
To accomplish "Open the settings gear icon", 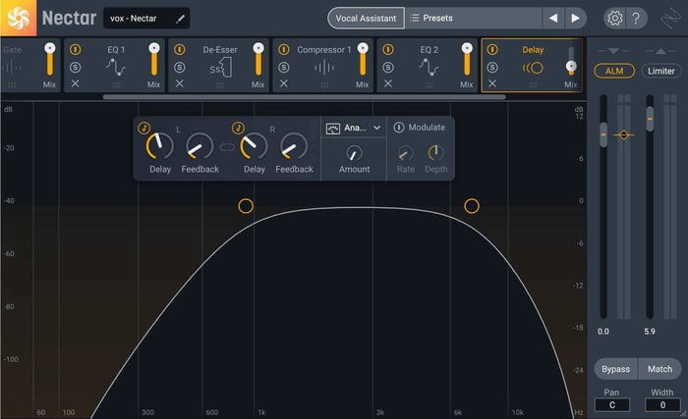I will [614, 18].
